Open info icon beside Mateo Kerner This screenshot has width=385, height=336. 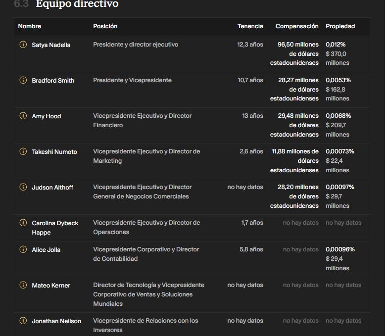coord(23,285)
